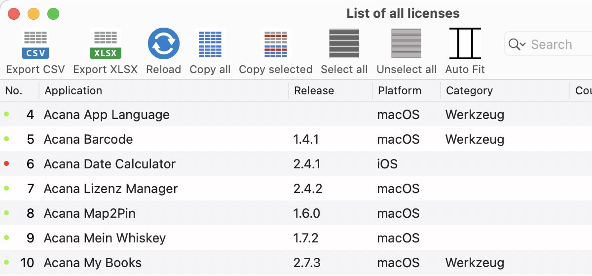Click the Copy selected icon
This screenshot has width=592, height=276.
point(276,44)
